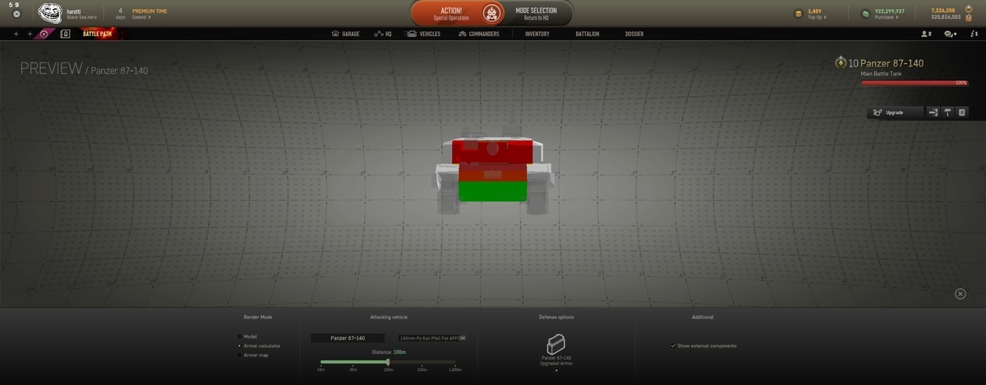
Task: Open the boxed lock icon beside Battle Path
Action: point(65,34)
